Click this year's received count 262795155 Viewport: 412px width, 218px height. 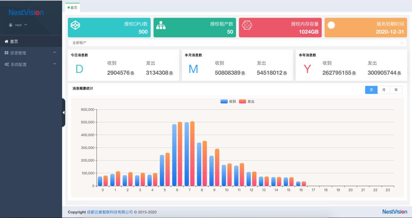click(x=337, y=73)
